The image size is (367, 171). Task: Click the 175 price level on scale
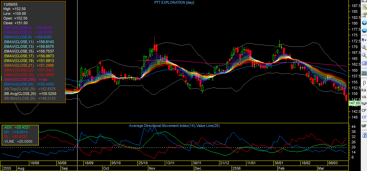coord(355,35)
